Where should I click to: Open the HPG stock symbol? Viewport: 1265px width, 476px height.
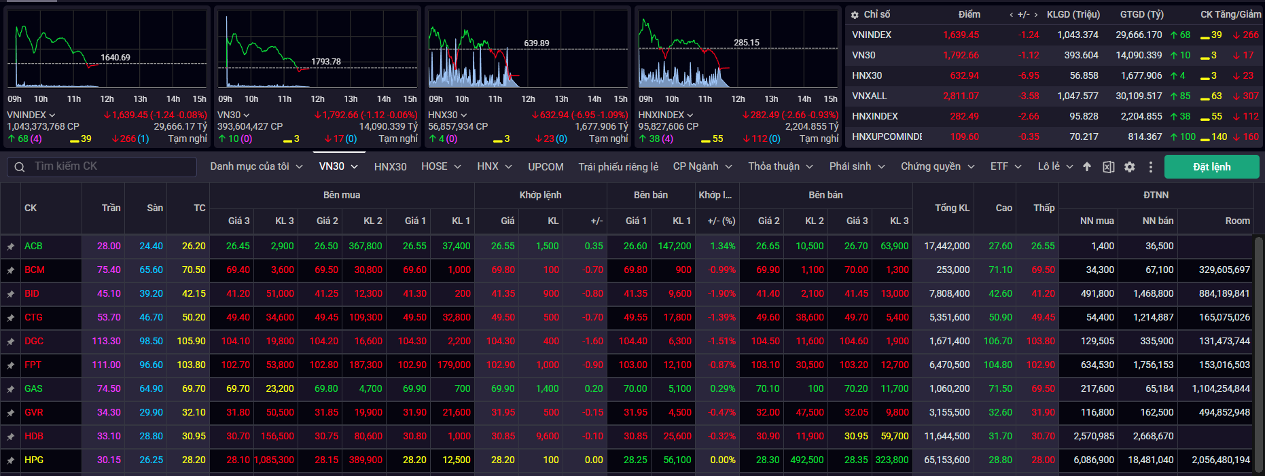(x=34, y=460)
